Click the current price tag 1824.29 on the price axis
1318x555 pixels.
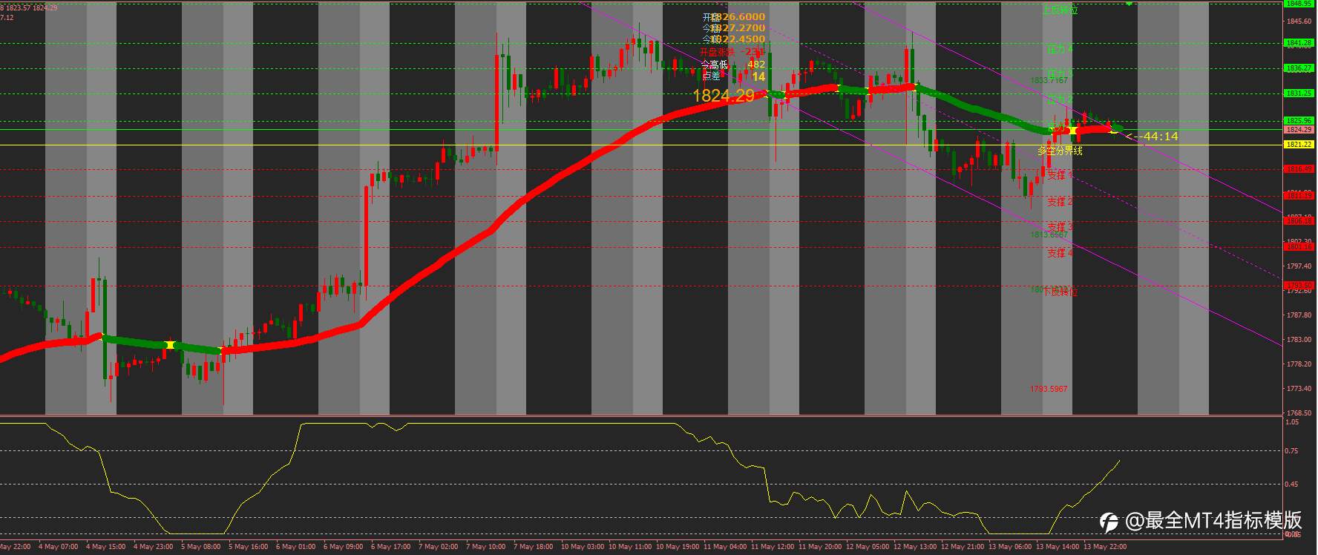(x=1299, y=129)
